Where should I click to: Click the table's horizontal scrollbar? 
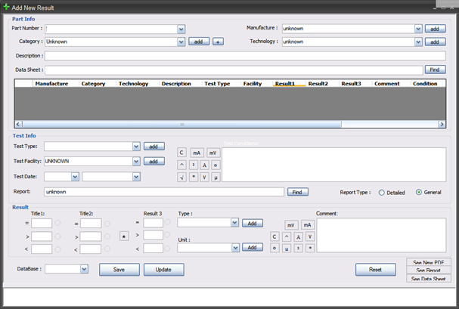[181, 123]
